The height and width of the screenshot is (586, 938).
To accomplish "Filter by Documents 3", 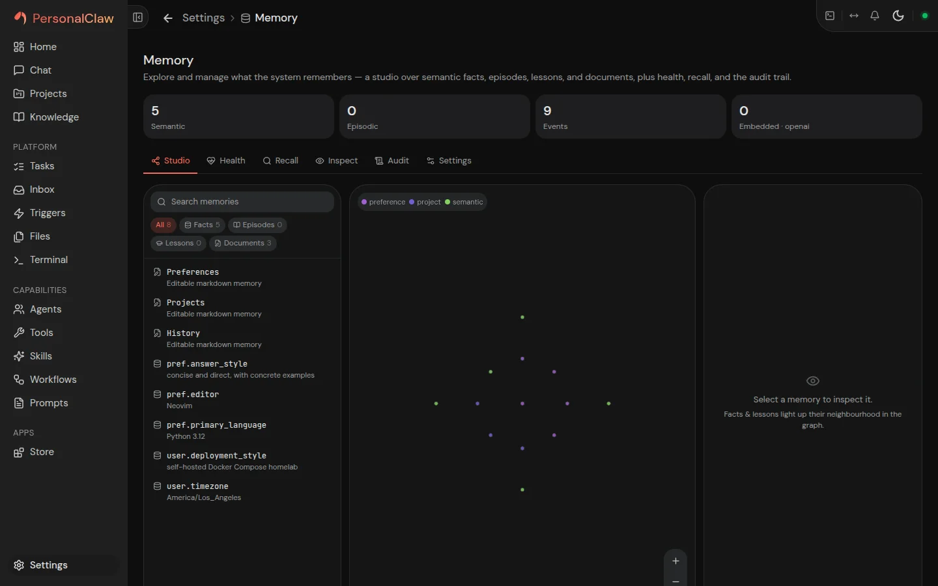I will (x=243, y=243).
